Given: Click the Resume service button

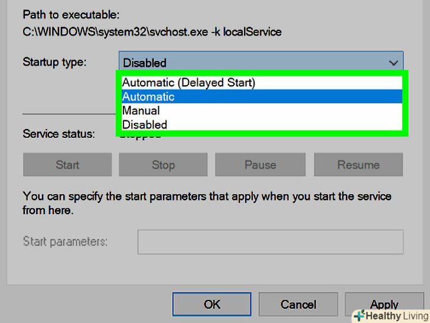Looking at the screenshot, I should (x=358, y=165).
